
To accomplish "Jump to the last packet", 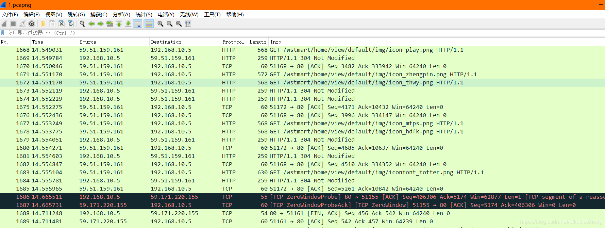I will 128,24.
